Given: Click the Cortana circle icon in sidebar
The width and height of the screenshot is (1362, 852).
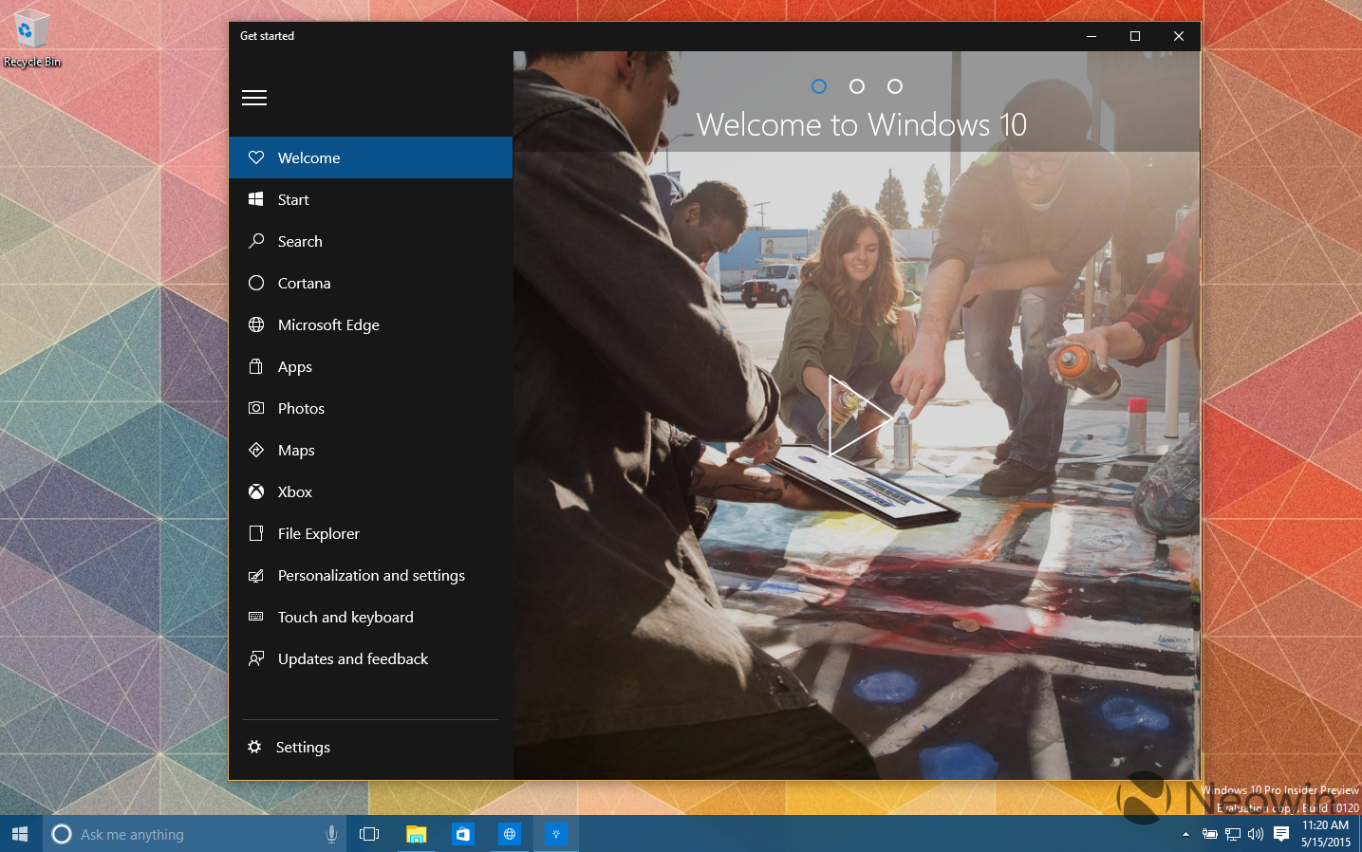Looking at the screenshot, I should [256, 283].
